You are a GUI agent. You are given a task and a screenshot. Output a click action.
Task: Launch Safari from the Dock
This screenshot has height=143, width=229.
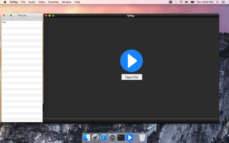(104, 138)
